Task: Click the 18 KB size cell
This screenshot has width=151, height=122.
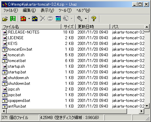Action: click(x=68, y=32)
